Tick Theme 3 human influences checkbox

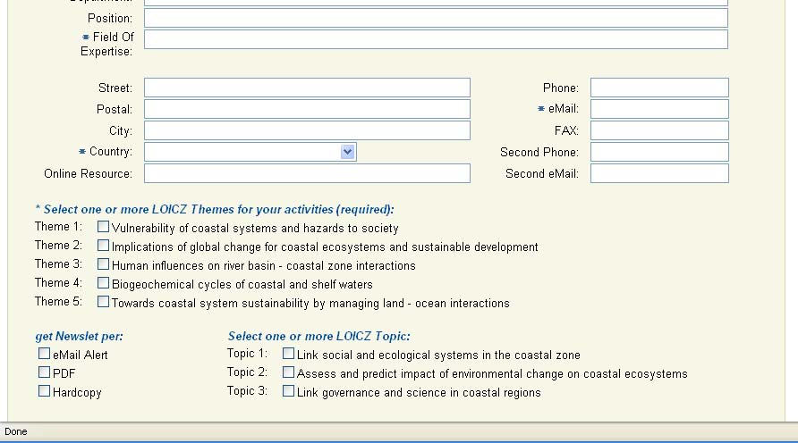coord(104,264)
